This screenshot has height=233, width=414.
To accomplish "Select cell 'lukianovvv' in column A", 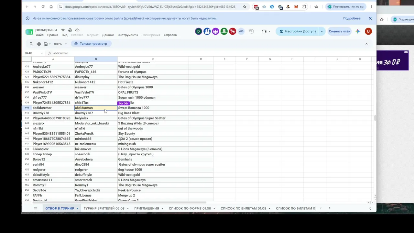I will click(x=53, y=149).
